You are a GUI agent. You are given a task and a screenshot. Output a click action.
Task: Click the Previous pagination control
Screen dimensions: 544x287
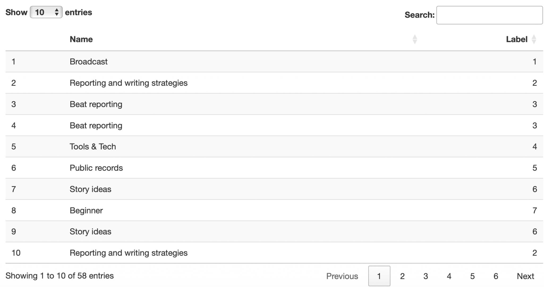pyautogui.click(x=342, y=276)
